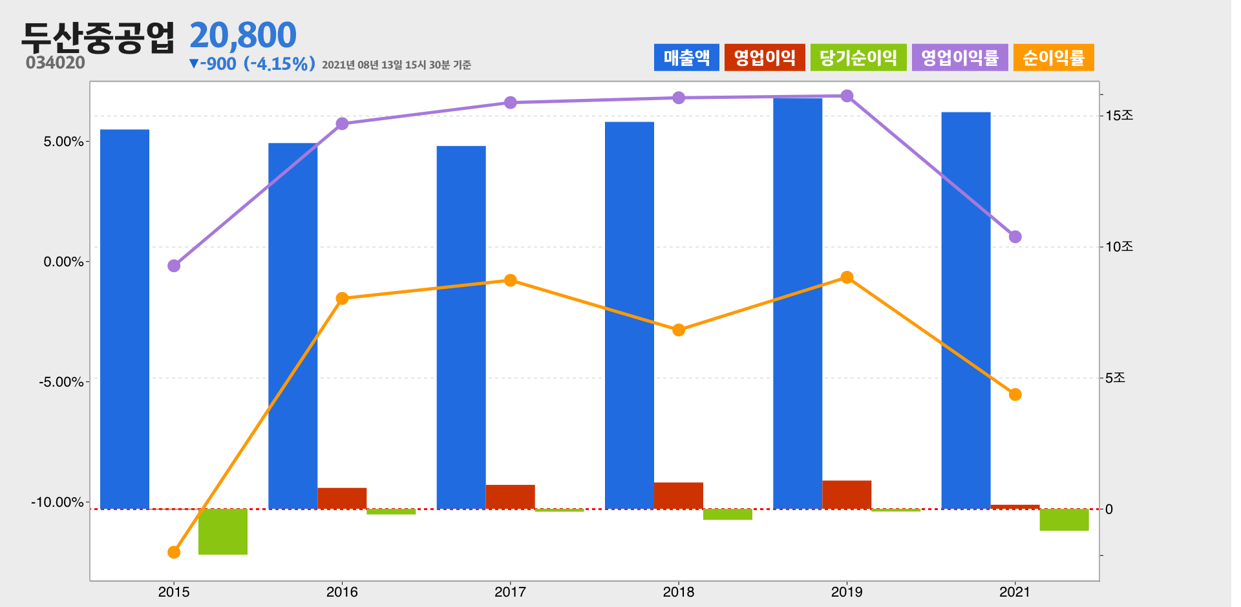Click the price change -900 (-4.15%)
This screenshot has height=607, width=1241.
point(252,63)
